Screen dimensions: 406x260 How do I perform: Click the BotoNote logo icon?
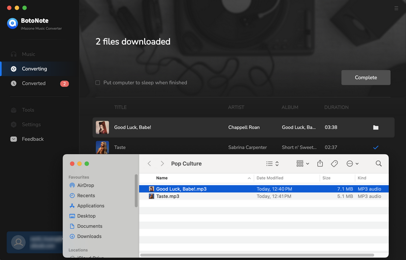point(12,23)
